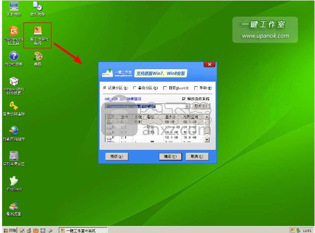The height and width of the screenshot is (233, 315).
Task: Select 一键工作室PE装机 taskbar window button
Action: click(x=83, y=230)
